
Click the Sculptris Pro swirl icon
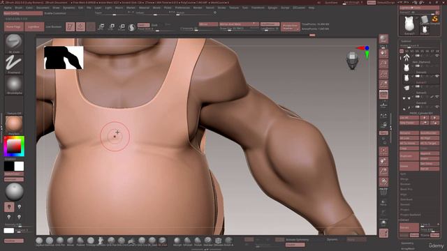132,27
